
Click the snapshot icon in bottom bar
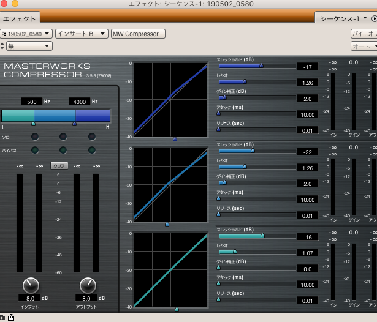(2, 318)
